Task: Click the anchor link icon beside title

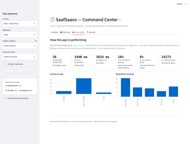Action: pos(120,20)
